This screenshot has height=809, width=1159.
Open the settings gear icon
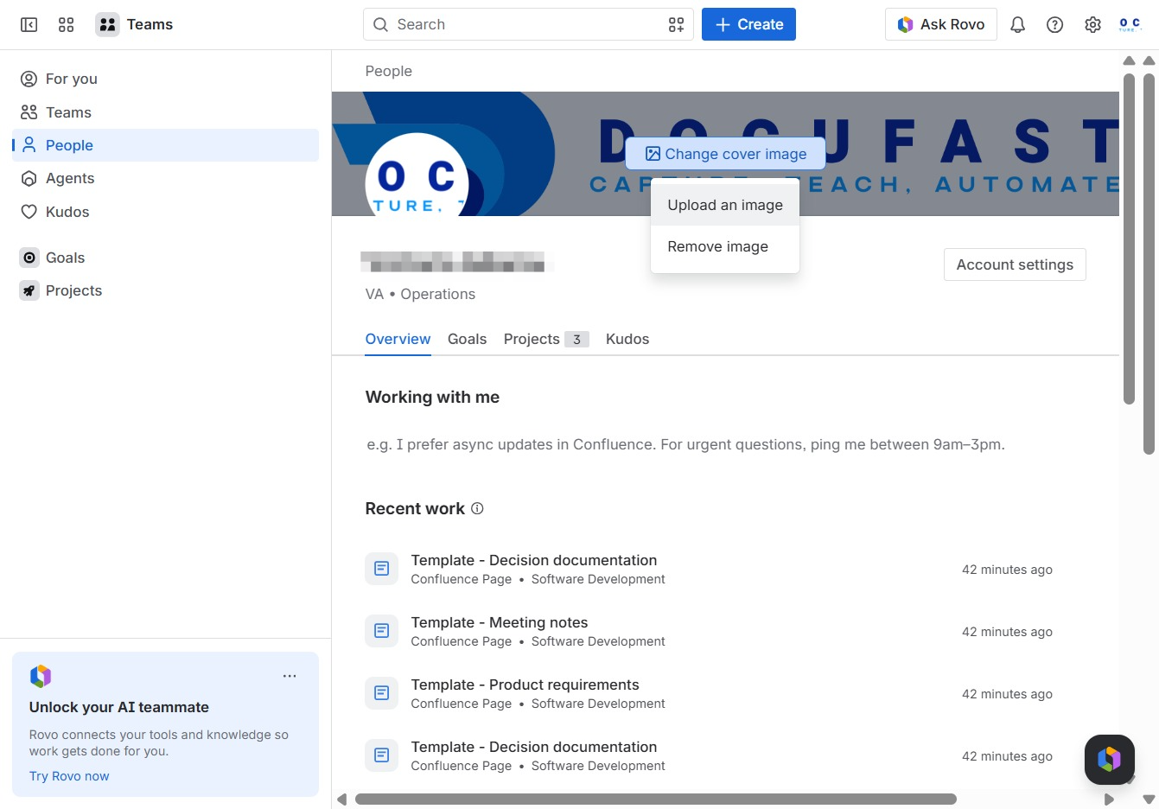tap(1092, 25)
